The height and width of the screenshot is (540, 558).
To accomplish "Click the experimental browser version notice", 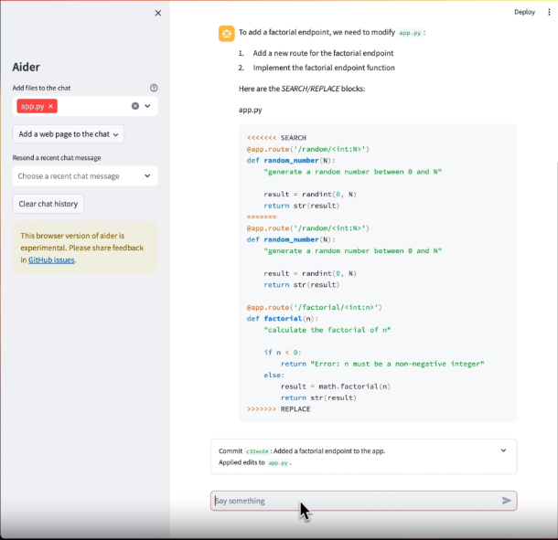I will tap(85, 248).
